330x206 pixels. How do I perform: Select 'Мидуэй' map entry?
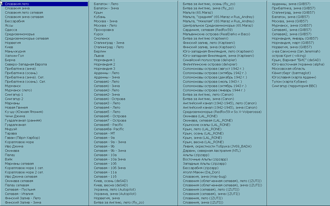[x=11, y=129]
